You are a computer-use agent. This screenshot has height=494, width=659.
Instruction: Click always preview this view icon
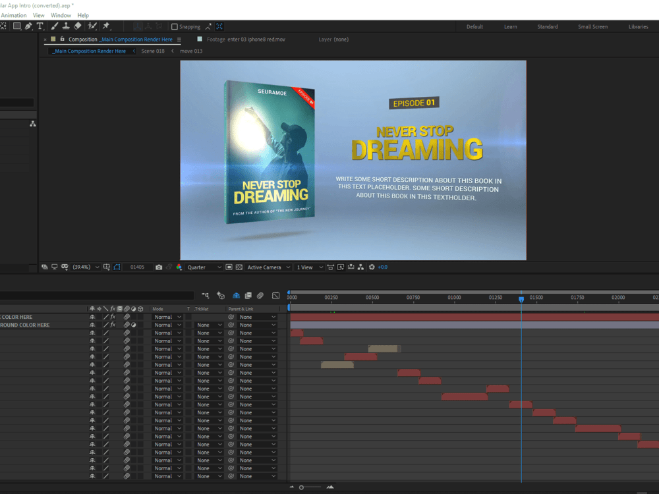point(45,267)
